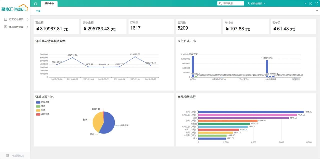
Task: Click the 聚食汇·智慧云 logo
Action: click(x=15, y=8)
